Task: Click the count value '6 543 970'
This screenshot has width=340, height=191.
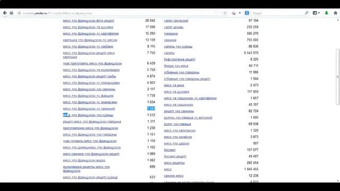Action: tap(251, 53)
